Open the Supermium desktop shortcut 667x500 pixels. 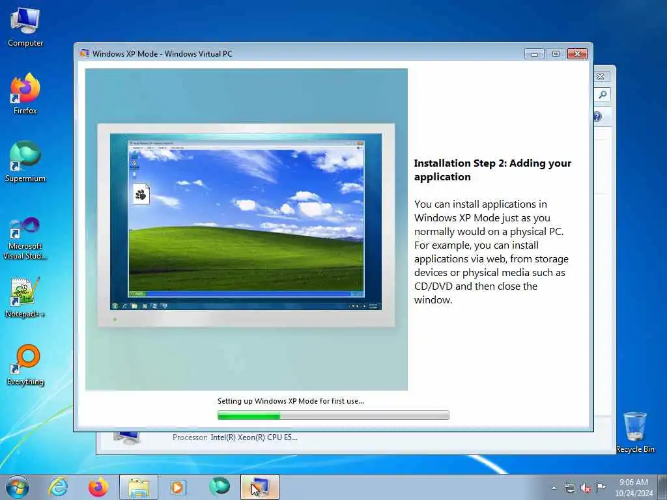[25, 162]
